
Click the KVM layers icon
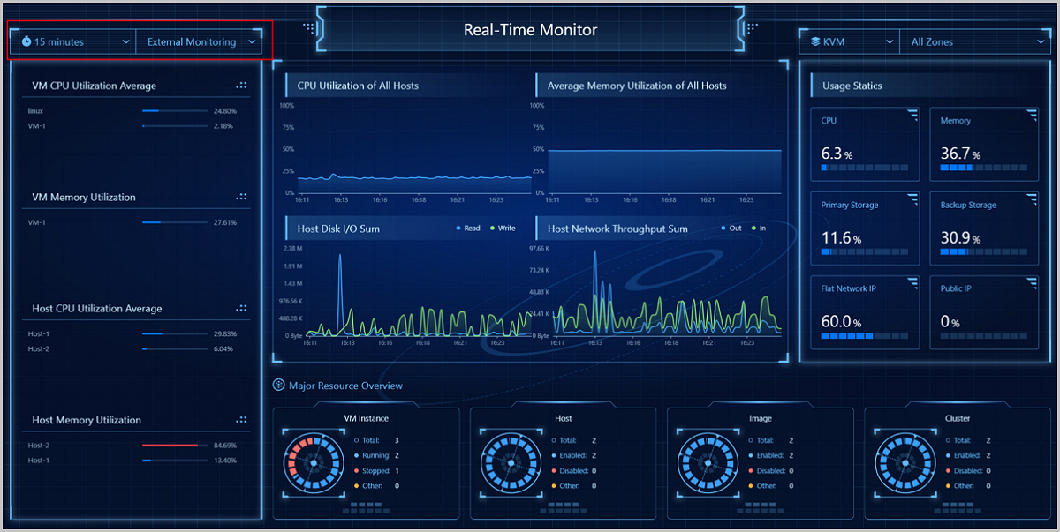pyautogui.click(x=814, y=41)
